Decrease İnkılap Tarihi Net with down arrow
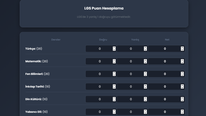Screen dimensions: 206x116 click(x=182, y=88)
